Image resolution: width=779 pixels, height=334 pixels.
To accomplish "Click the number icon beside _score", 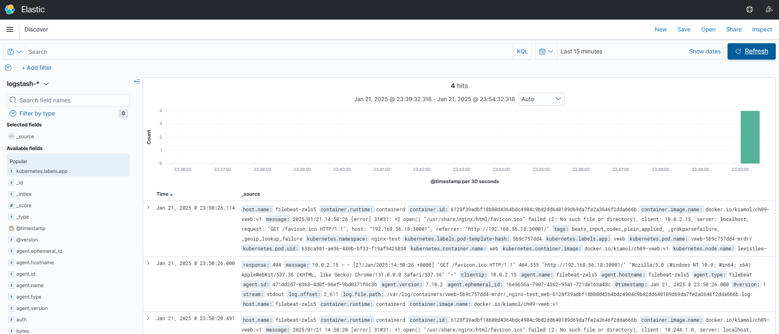I will coord(11,206).
